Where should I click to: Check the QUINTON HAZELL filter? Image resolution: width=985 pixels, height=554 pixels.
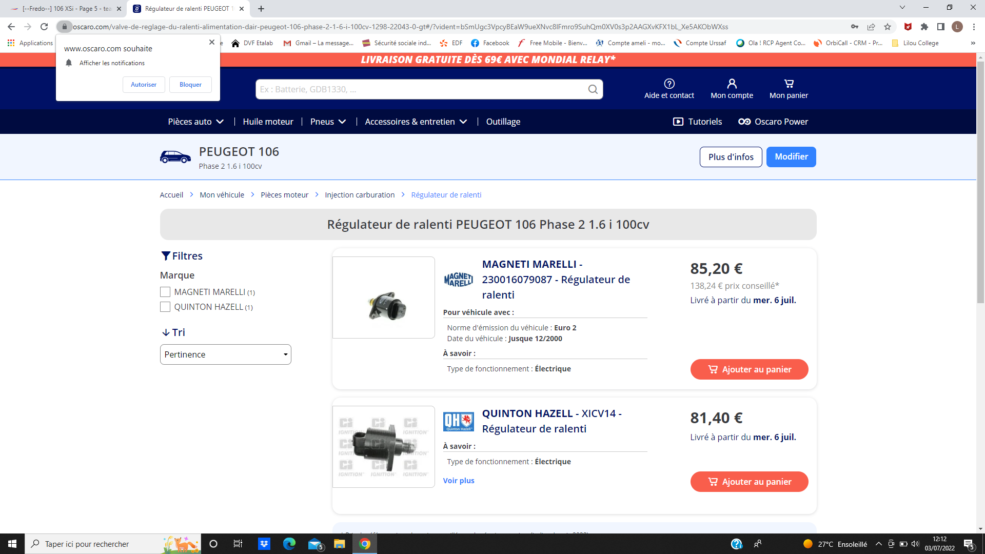point(165,307)
